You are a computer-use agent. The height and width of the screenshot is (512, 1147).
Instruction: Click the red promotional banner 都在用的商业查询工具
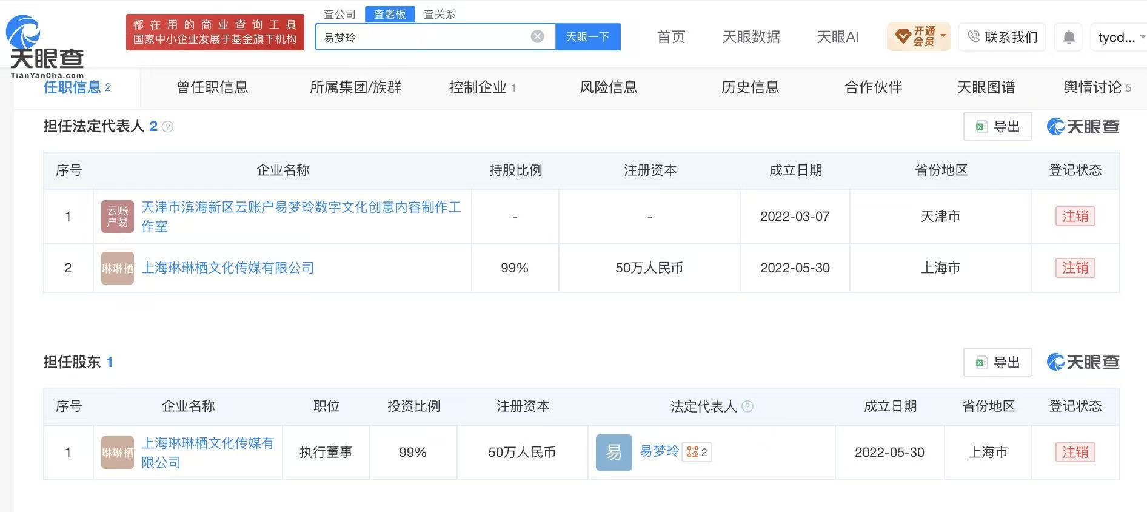point(215,32)
